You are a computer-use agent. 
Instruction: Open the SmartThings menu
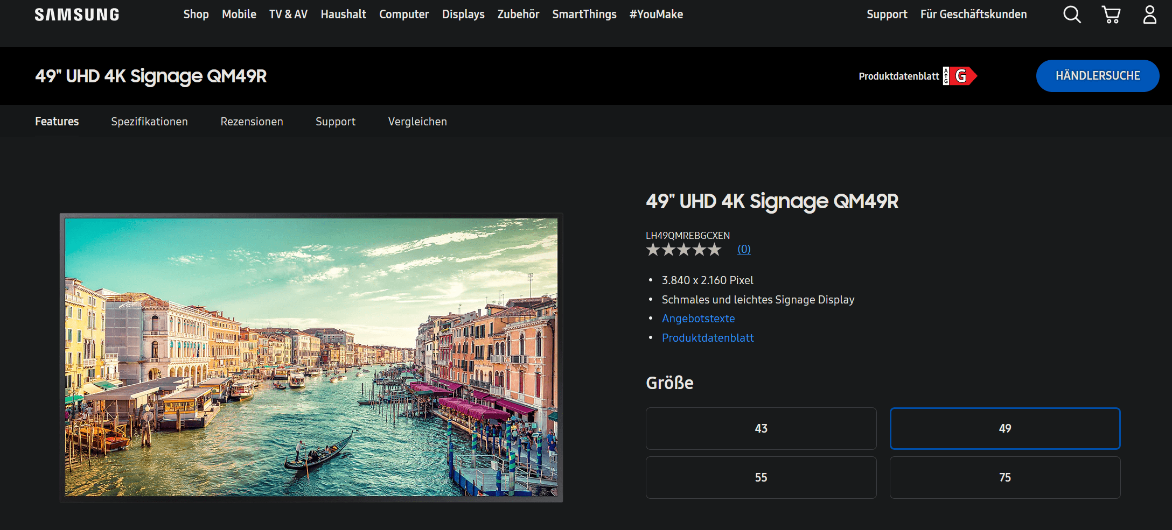click(584, 15)
